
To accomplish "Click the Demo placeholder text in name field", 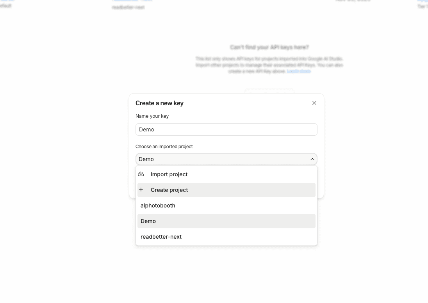I will pyautogui.click(x=146, y=129).
